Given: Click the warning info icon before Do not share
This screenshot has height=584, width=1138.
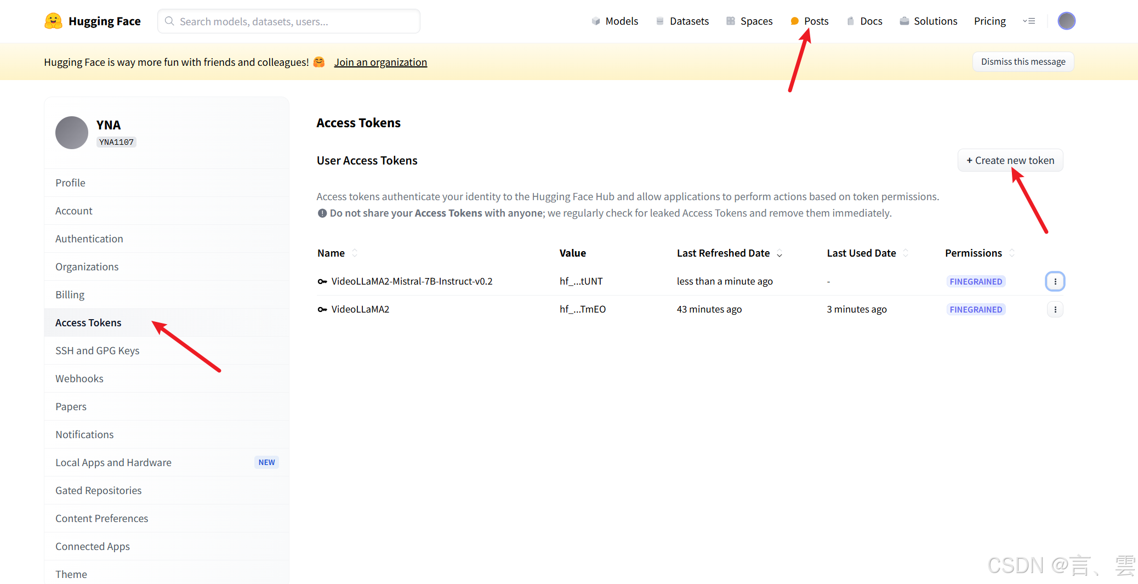Looking at the screenshot, I should [322, 213].
